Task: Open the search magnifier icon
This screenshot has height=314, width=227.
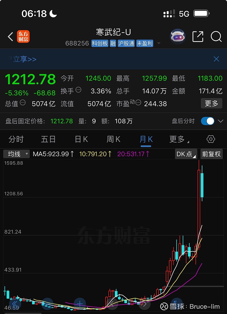Action: pos(216,36)
